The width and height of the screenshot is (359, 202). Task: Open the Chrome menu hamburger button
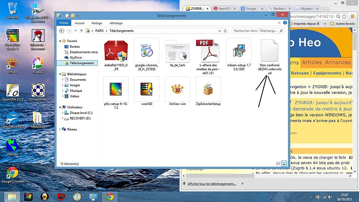click(352, 16)
